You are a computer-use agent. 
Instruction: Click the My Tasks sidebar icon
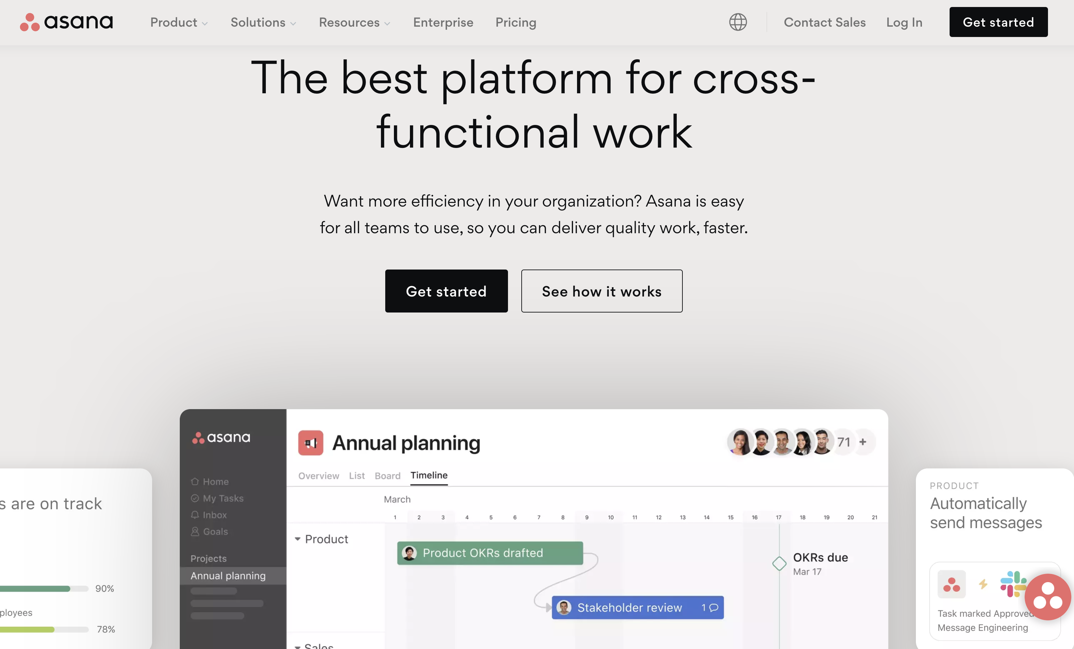(195, 498)
